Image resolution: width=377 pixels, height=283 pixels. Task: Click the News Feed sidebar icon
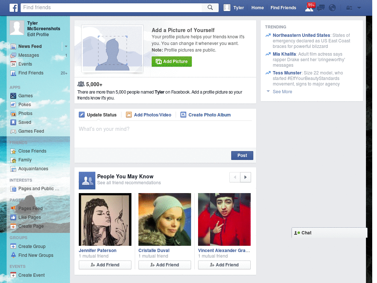[x=13, y=46]
